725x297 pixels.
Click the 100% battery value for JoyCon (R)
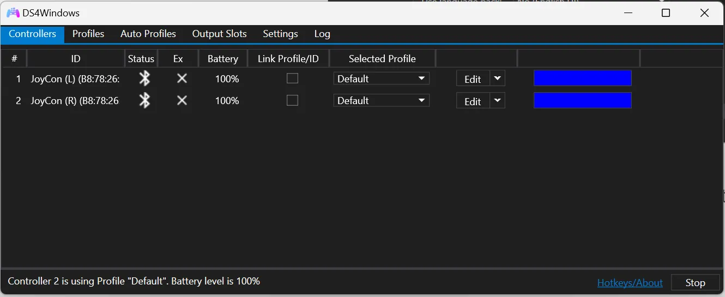[x=227, y=101]
